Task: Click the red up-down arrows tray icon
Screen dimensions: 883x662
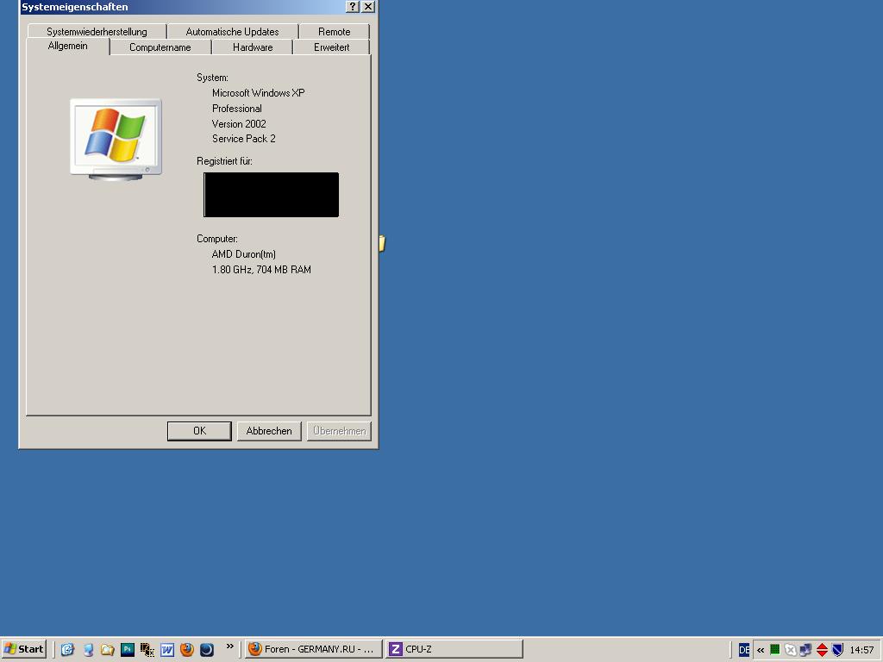Action: tap(822, 650)
